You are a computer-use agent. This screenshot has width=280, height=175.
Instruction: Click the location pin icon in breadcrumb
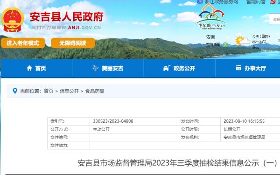(x=15, y=91)
